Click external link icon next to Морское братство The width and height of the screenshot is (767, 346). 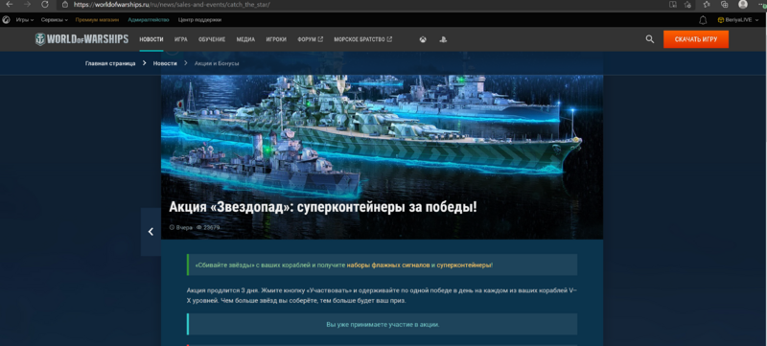[x=389, y=39]
